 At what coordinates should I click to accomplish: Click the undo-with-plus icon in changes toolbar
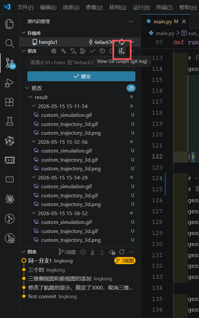73,51
